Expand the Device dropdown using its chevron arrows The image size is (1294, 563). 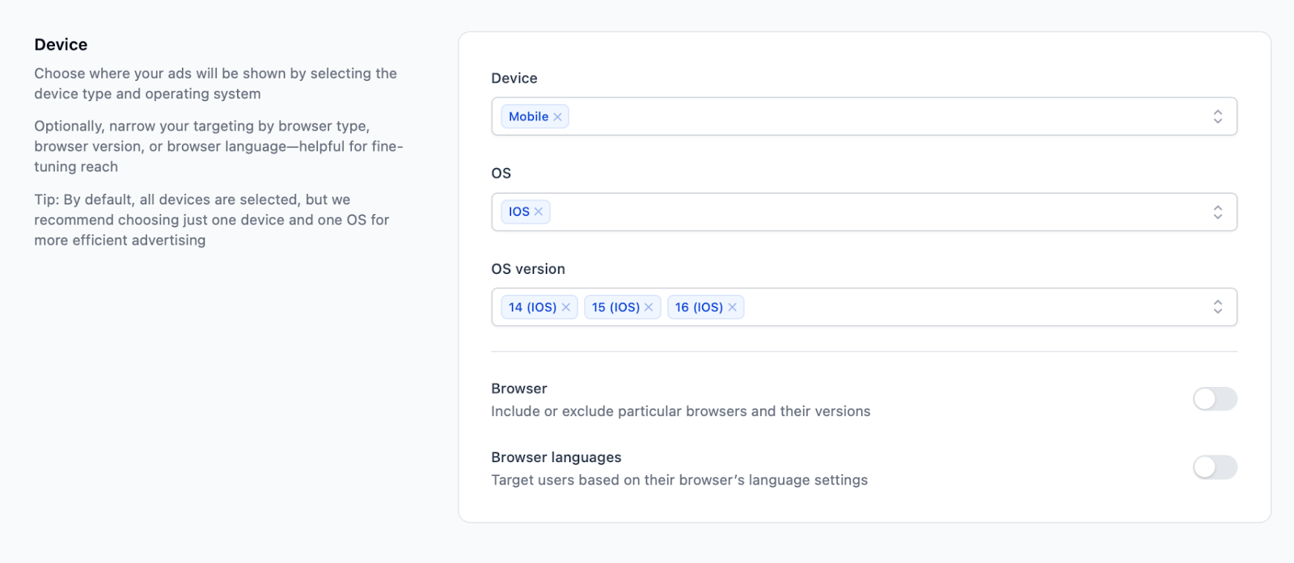coord(1217,117)
